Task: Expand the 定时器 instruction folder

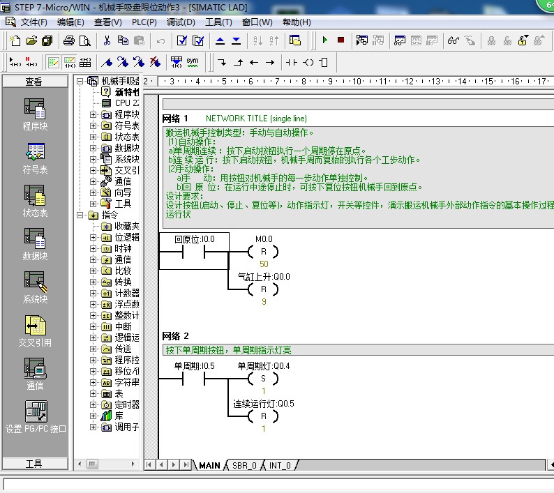Action: (x=93, y=404)
